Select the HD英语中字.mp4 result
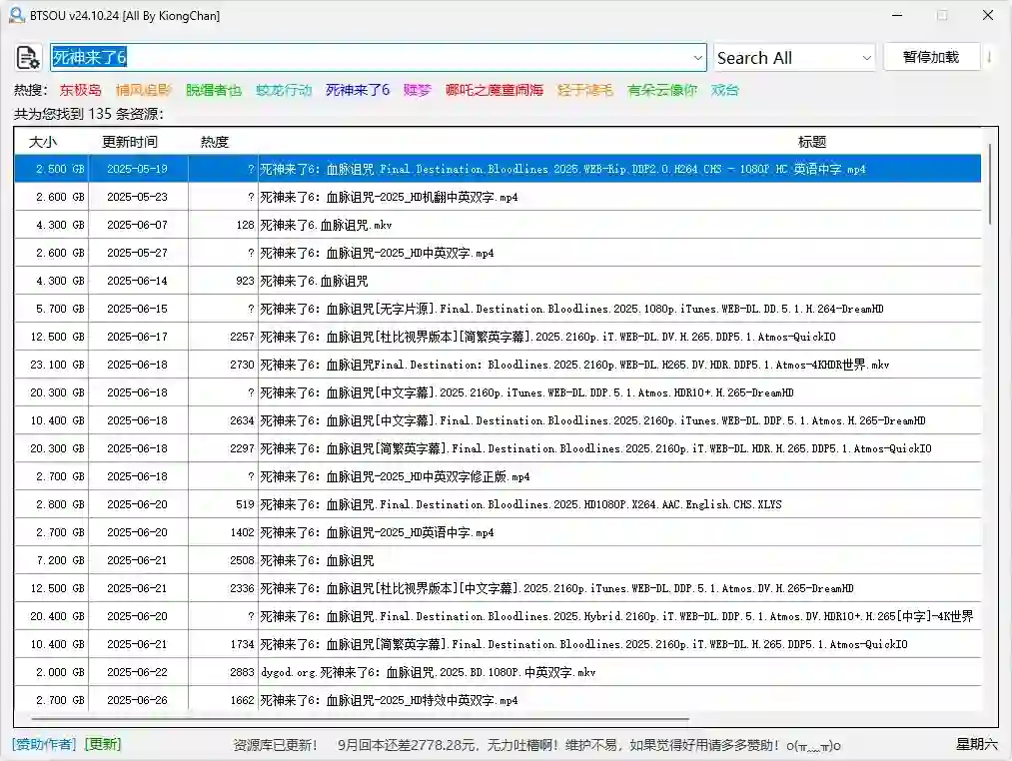Image resolution: width=1012 pixels, height=761 pixels. click(x=498, y=532)
